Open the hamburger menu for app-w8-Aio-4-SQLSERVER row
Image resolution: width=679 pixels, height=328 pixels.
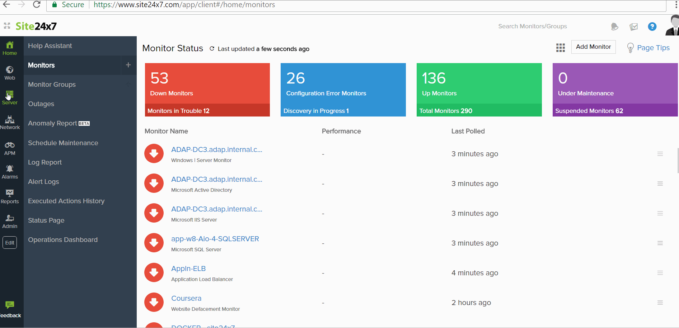pos(660,243)
